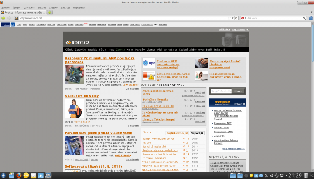Open Raspberry Pi article headline

tap(100, 60)
